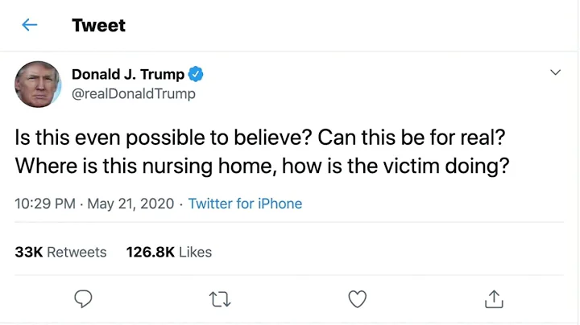Click the May 21, 2020 date
The width and height of the screenshot is (580, 325).
[129, 204]
